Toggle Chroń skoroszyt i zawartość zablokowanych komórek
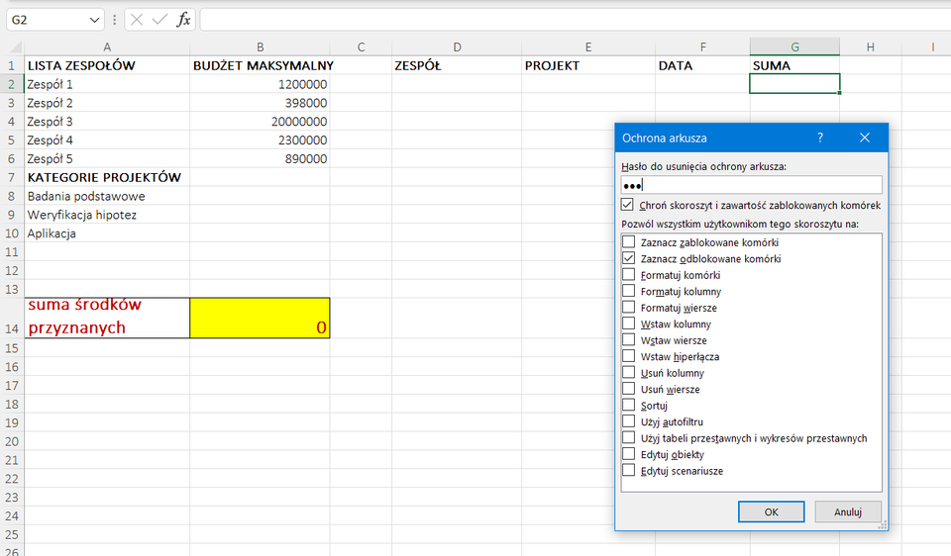 (627, 205)
